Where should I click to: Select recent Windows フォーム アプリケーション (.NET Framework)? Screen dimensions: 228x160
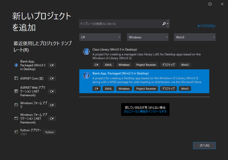(33, 119)
